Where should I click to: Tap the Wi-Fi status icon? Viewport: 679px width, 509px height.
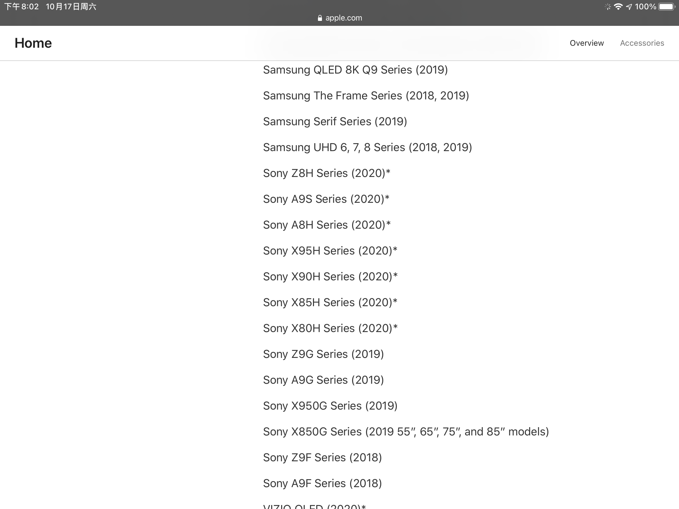click(x=618, y=7)
